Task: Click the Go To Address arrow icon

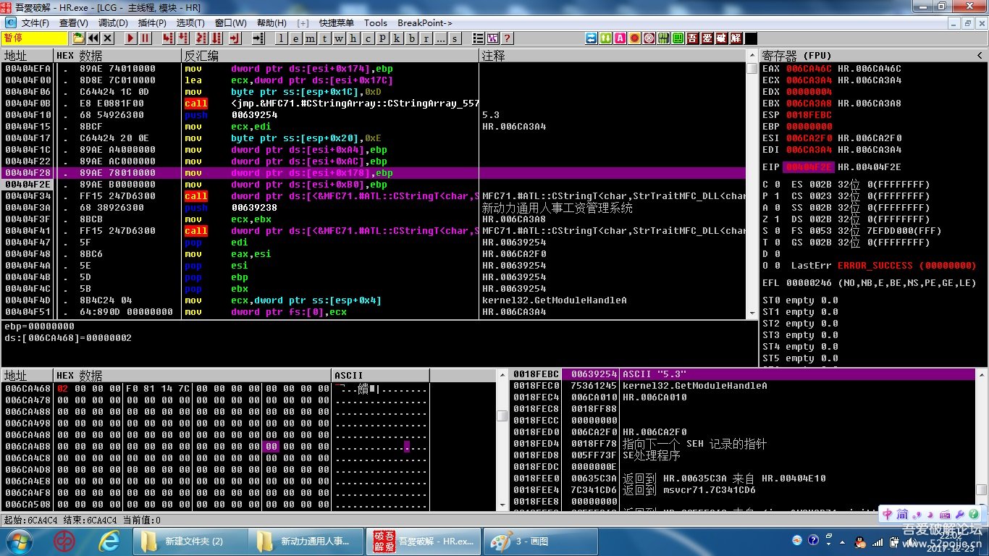Action: (258, 38)
